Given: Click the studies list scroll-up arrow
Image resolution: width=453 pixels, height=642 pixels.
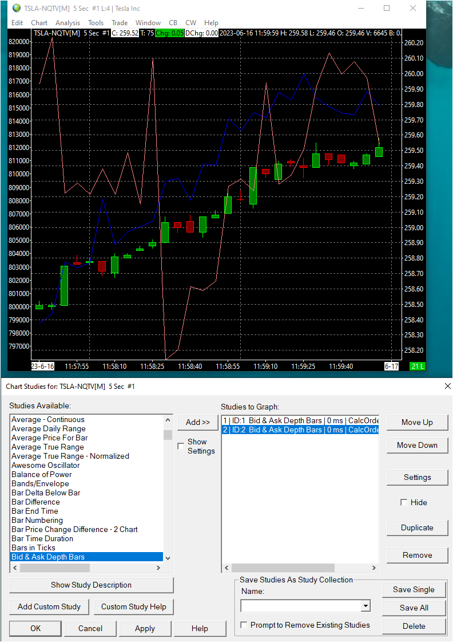Looking at the screenshot, I should [168, 420].
